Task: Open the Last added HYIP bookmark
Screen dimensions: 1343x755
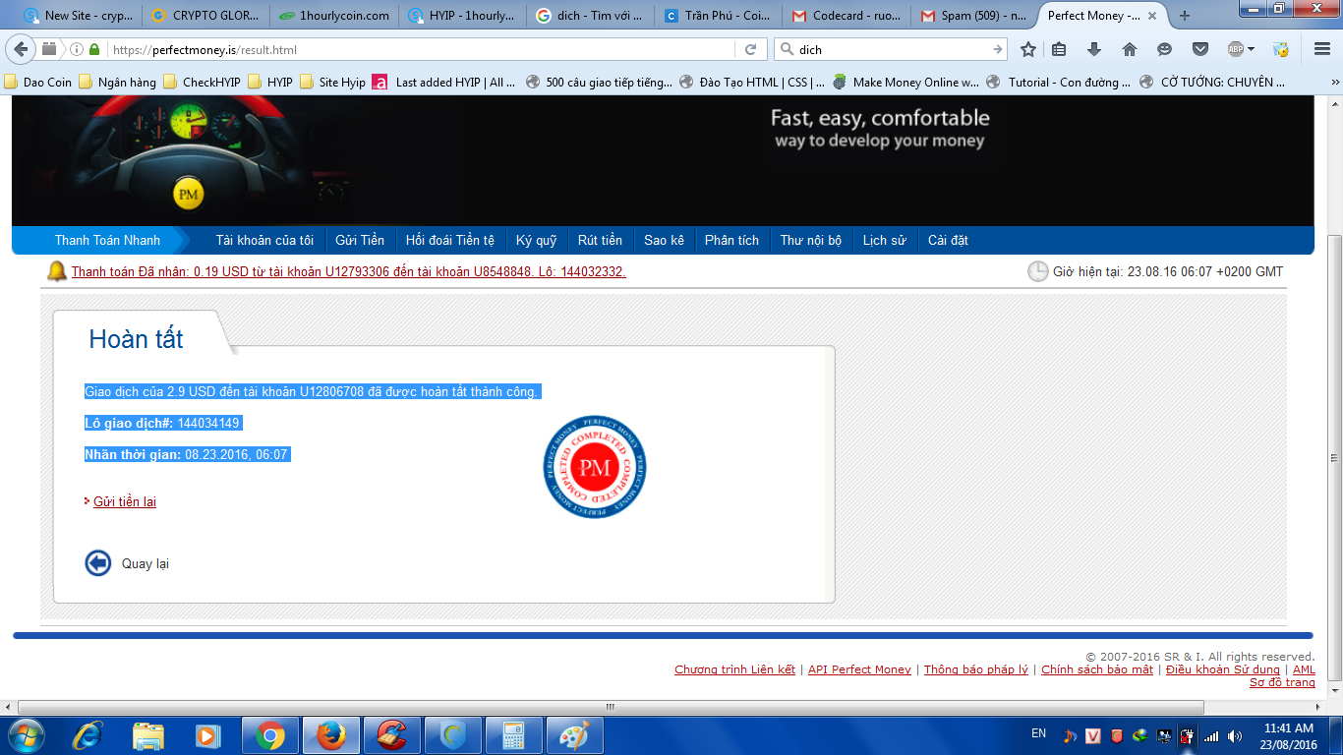Action: click(444, 83)
